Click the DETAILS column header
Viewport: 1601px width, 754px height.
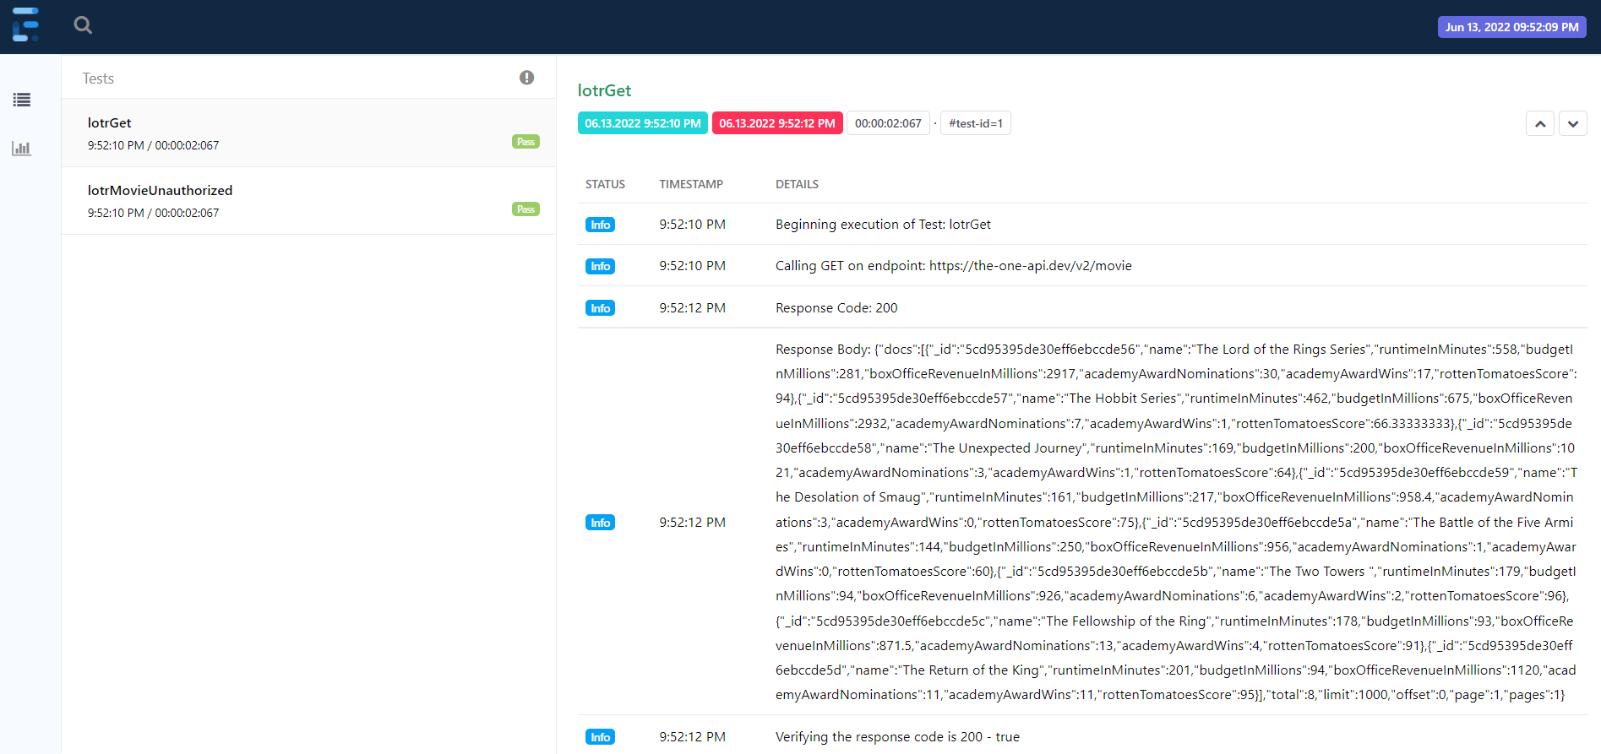(x=797, y=184)
